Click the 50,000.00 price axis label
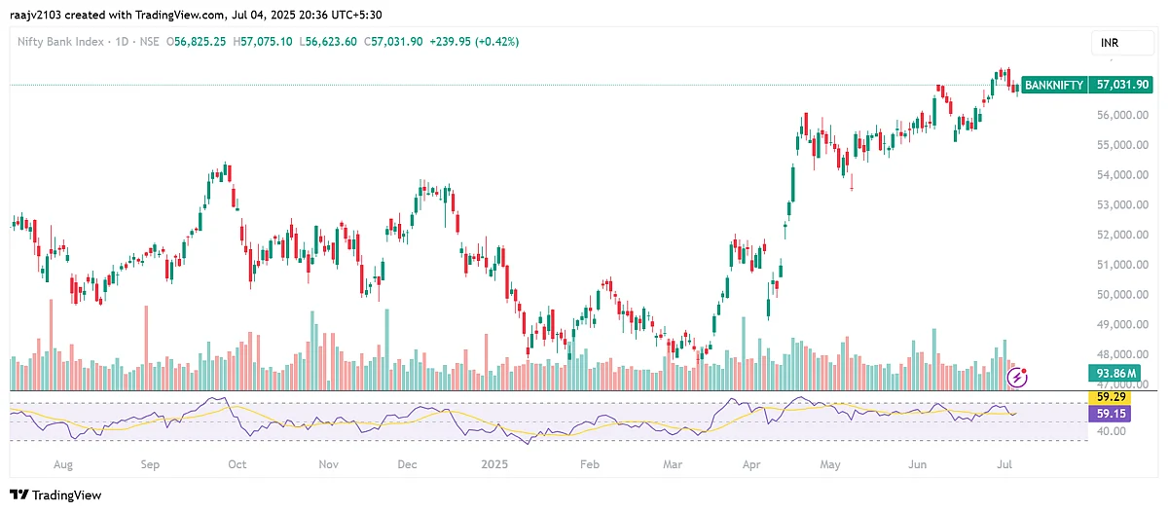This screenshot has width=1168, height=512. point(1120,295)
